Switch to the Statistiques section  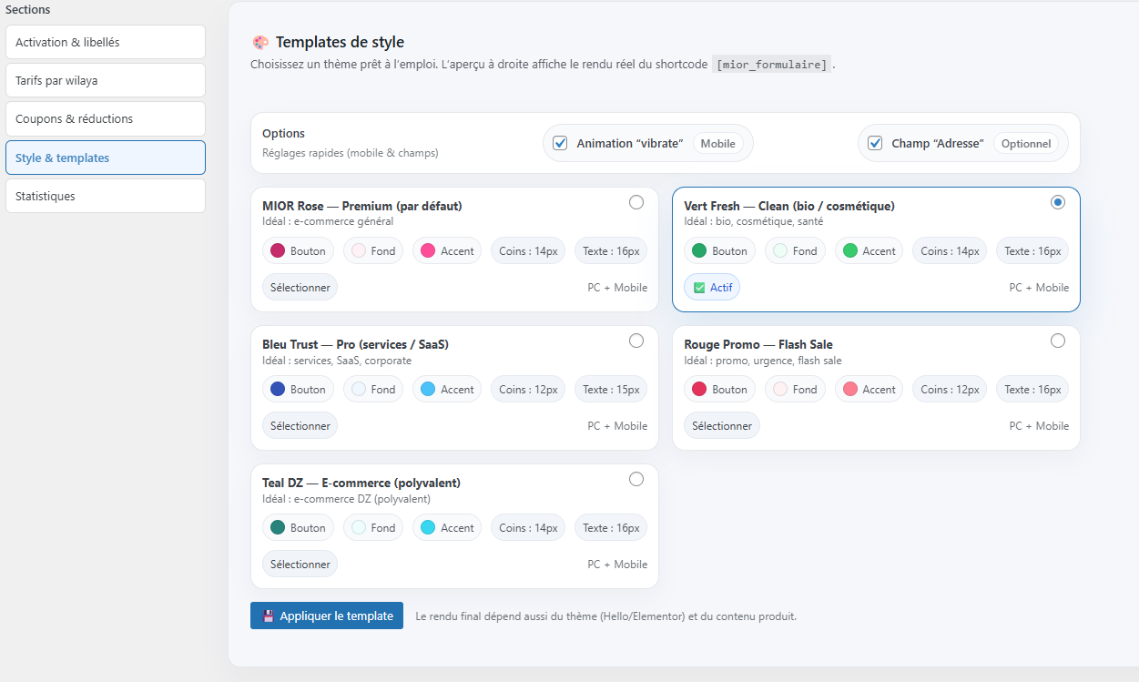point(105,196)
